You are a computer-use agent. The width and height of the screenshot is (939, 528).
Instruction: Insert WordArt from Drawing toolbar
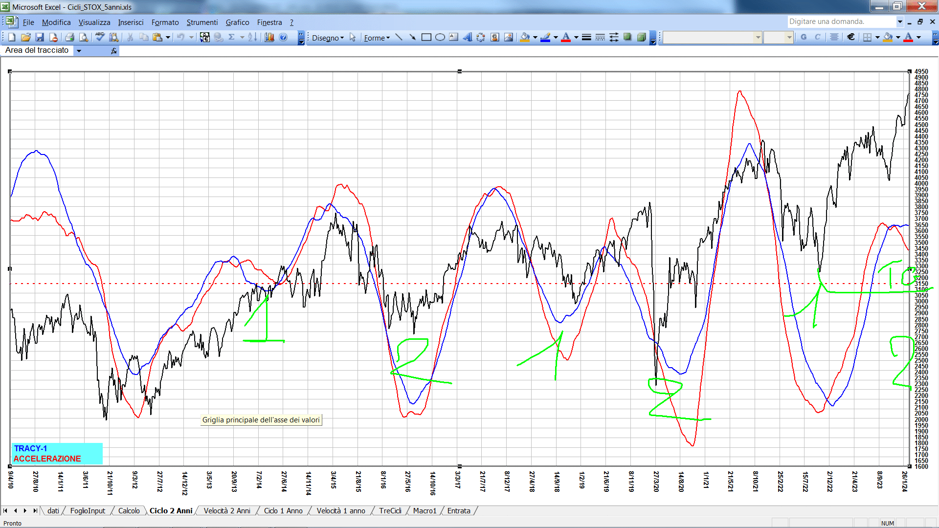coord(468,37)
